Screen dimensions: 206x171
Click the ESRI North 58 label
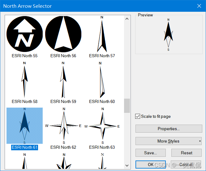coord(24,101)
